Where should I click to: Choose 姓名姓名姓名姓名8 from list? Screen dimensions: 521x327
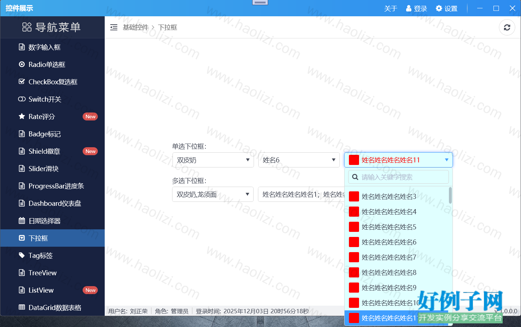tap(397, 272)
